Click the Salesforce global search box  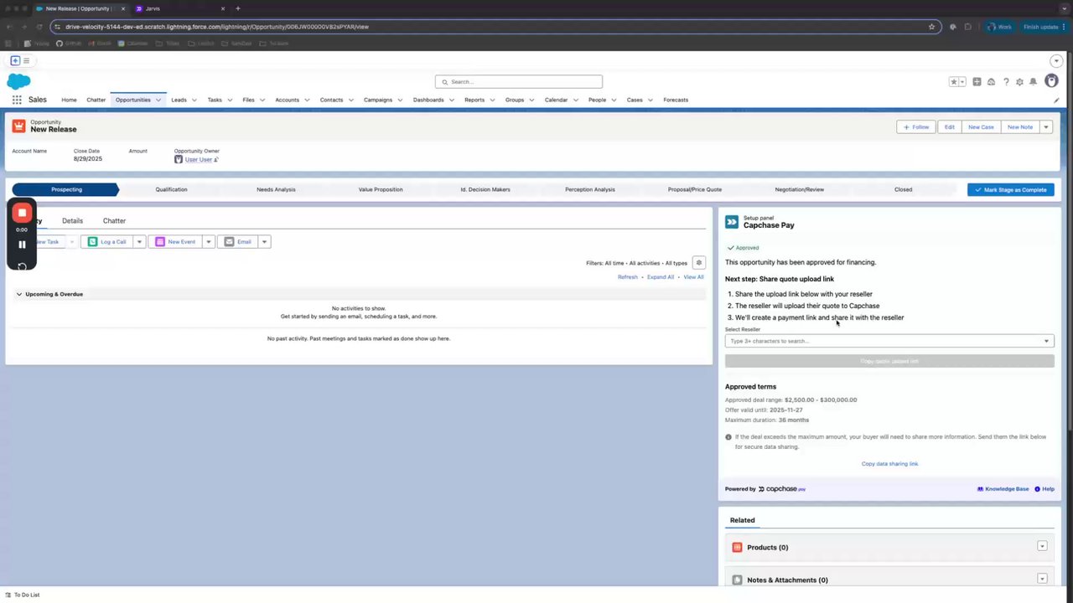click(x=519, y=82)
